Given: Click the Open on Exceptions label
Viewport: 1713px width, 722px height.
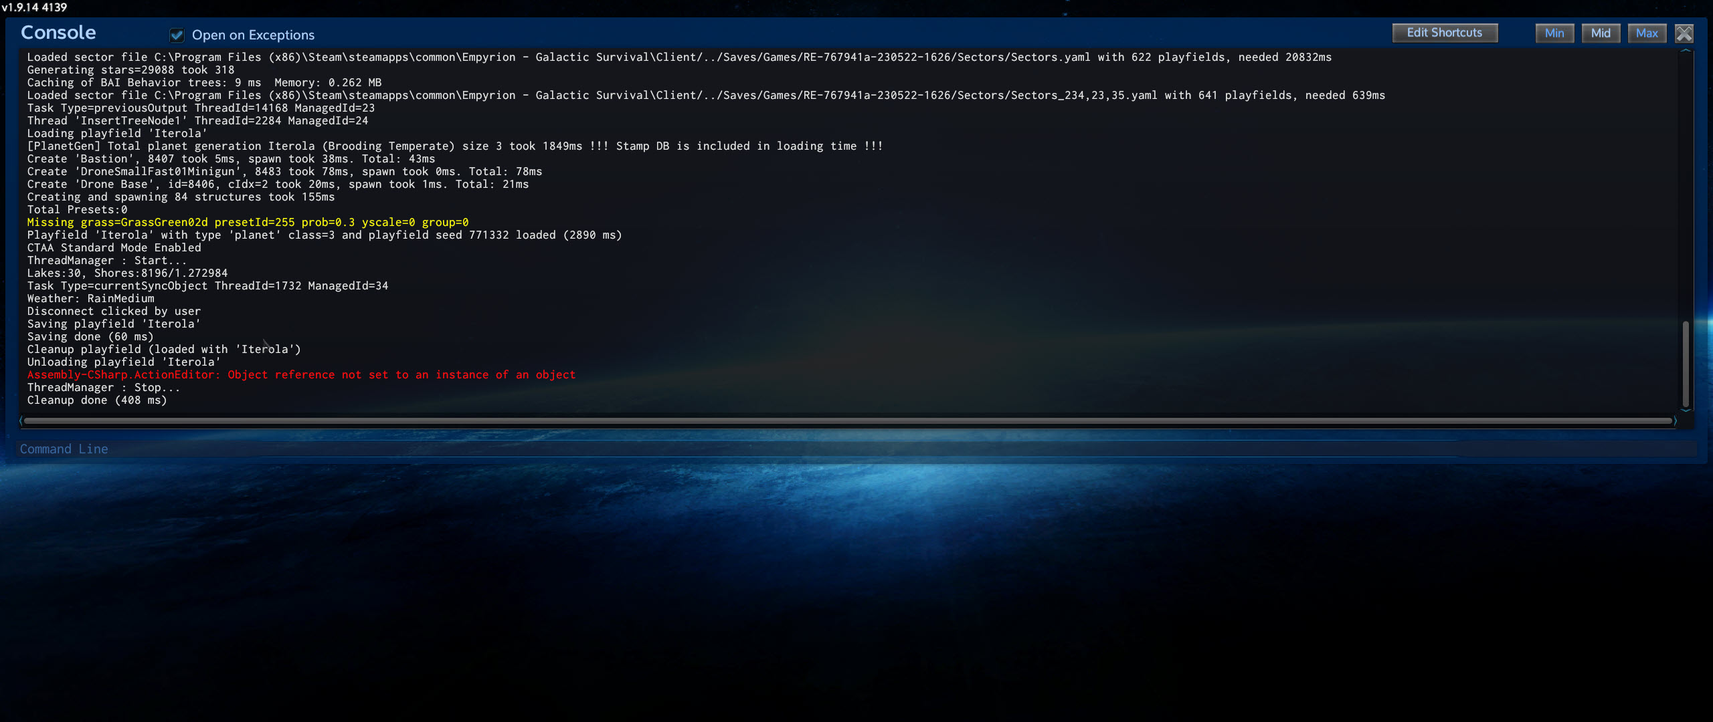Looking at the screenshot, I should click(x=253, y=35).
